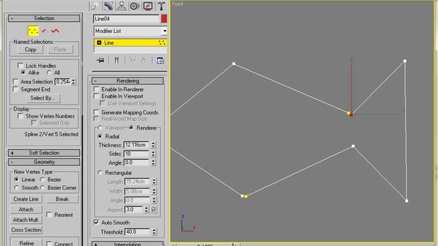Viewport: 438px width, 246px height.
Task: Open Configure Modifier Sets icon
Action: click(x=160, y=60)
